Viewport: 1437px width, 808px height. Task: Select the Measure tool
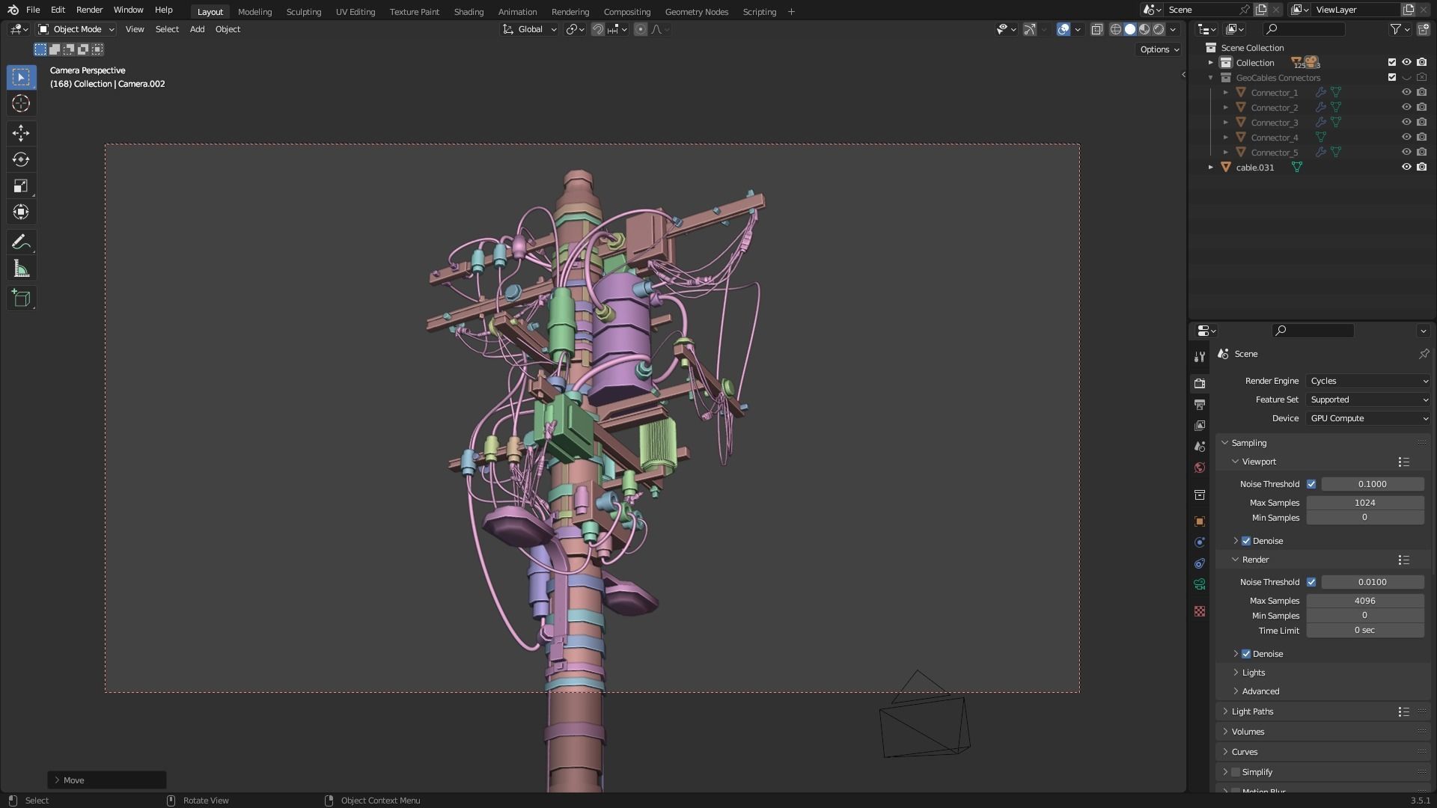click(21, 269)
